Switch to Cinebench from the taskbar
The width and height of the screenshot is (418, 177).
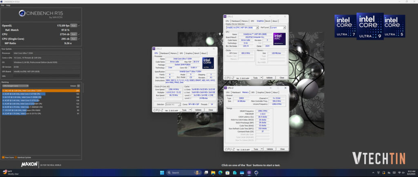point(256,173)
